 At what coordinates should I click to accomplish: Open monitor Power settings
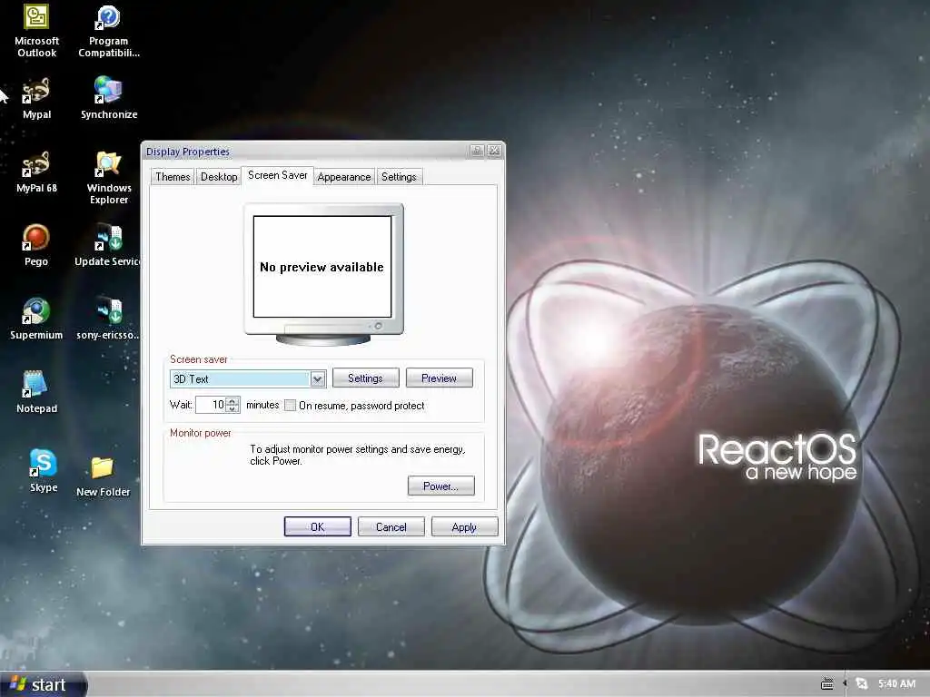pos(440,486)
